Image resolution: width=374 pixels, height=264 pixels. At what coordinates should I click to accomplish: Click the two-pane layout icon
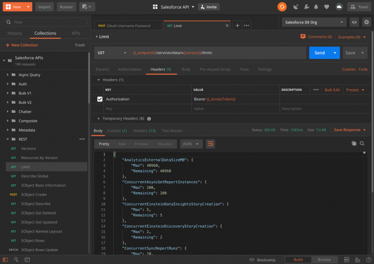347,260
